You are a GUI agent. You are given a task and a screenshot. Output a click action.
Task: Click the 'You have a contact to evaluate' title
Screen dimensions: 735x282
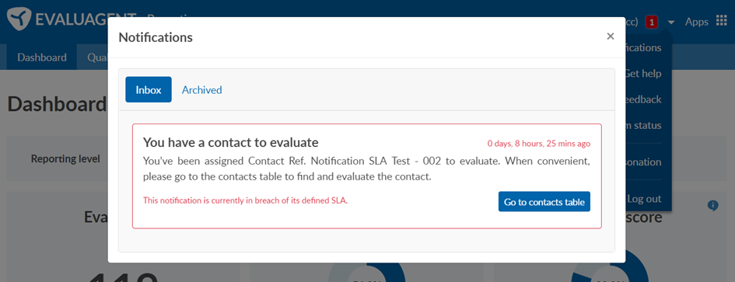(x=231, y=142)
